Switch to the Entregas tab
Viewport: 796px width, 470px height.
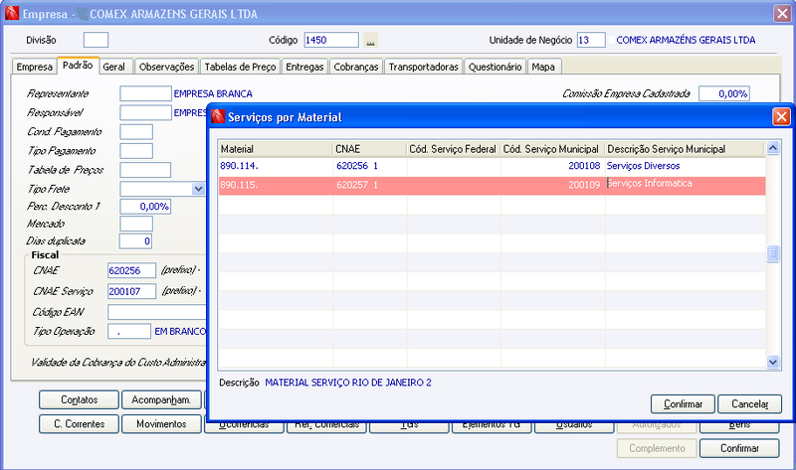click(x=304, y=67)
